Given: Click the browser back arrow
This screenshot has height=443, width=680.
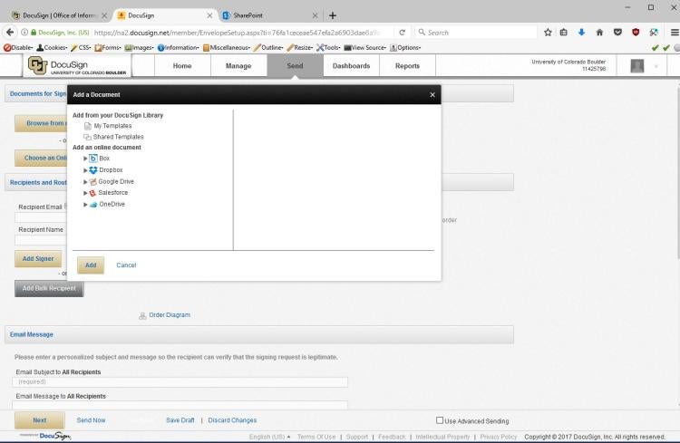Looking at the screenshot, I should click(x=10, y=32).
